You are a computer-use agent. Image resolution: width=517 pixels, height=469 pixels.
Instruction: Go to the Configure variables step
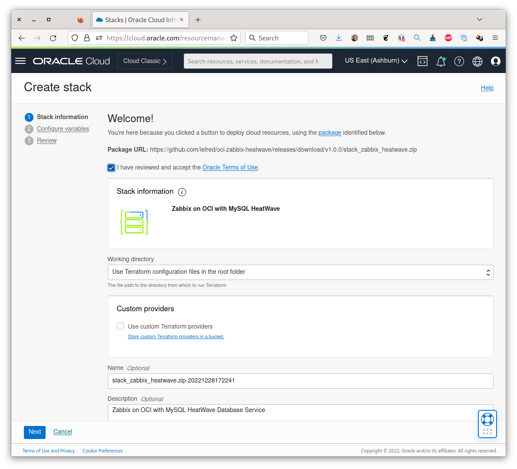(x=63, y=129)
